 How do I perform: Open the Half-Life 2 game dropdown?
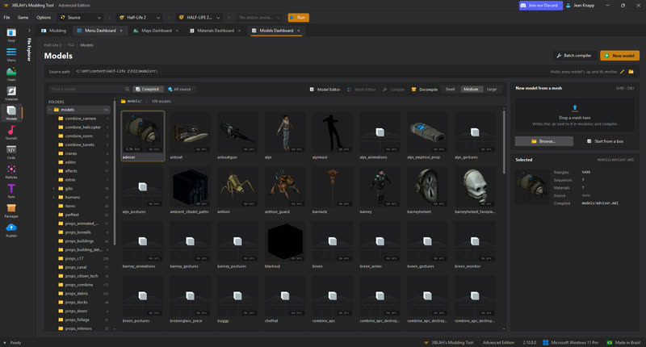[x=139, y=18]
